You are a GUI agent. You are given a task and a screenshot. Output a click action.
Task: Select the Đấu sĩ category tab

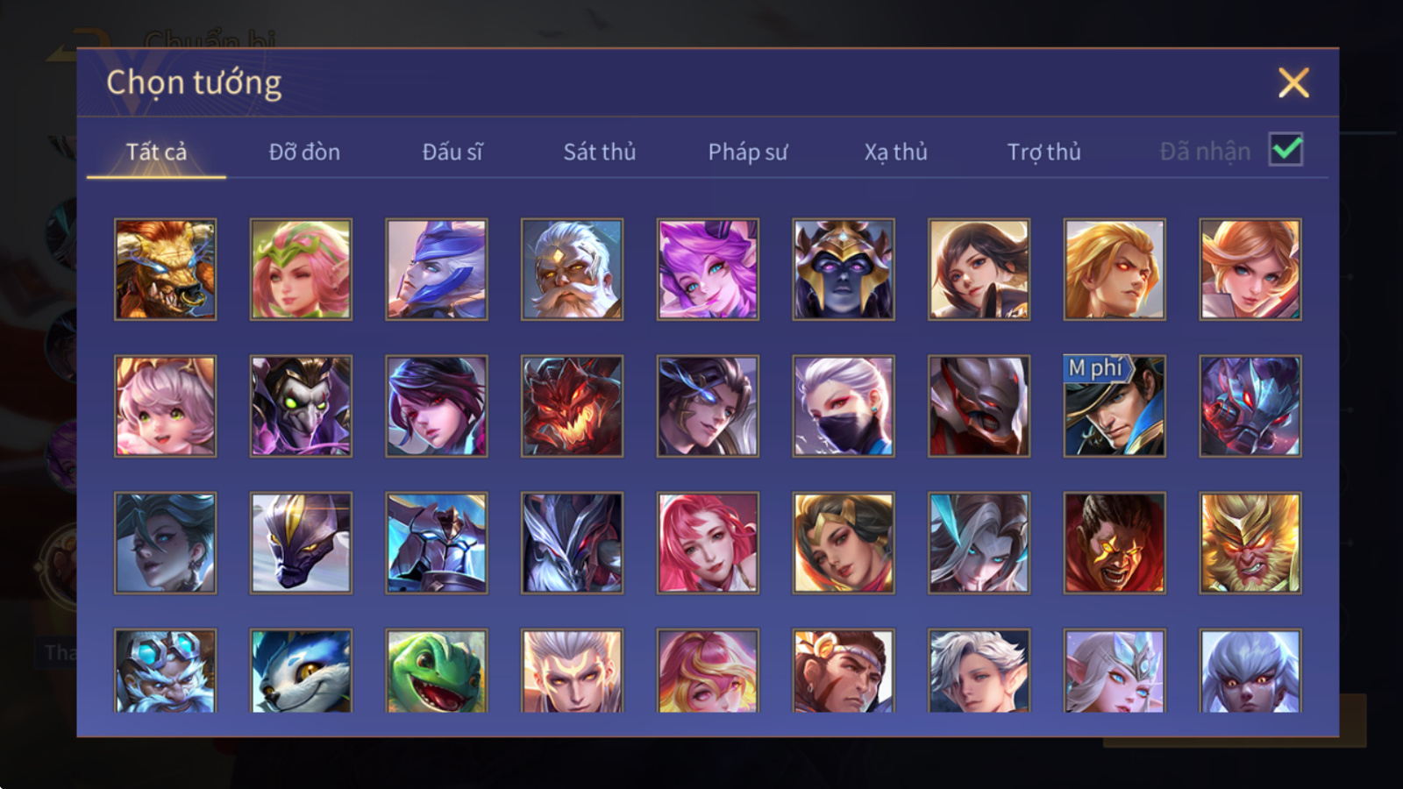click(452, 152)
